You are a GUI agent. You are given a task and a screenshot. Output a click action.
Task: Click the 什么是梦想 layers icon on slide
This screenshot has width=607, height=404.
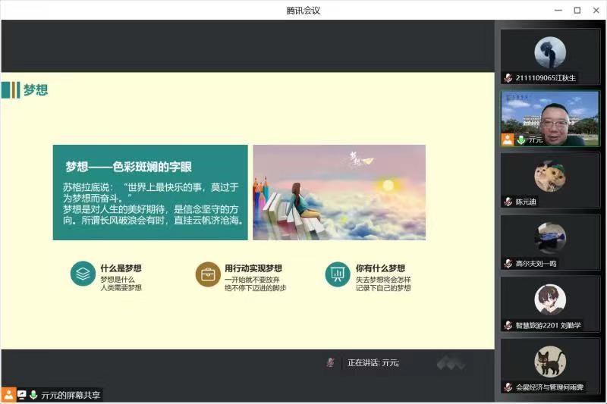[x=83, y=274]
